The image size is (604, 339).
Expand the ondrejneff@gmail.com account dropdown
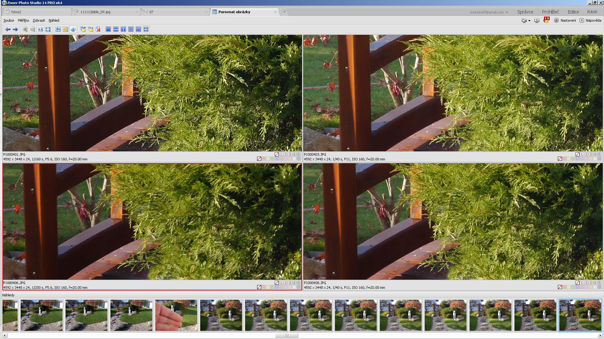point(507,13)
